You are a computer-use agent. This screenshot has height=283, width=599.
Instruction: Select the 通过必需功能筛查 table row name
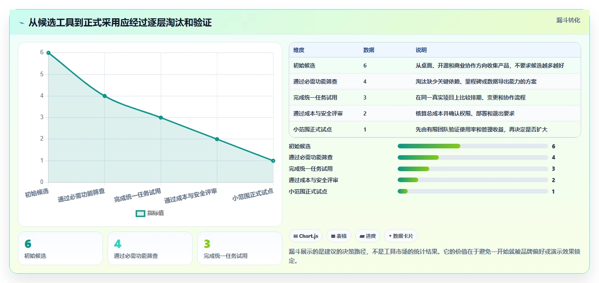[x=315, y=82]
